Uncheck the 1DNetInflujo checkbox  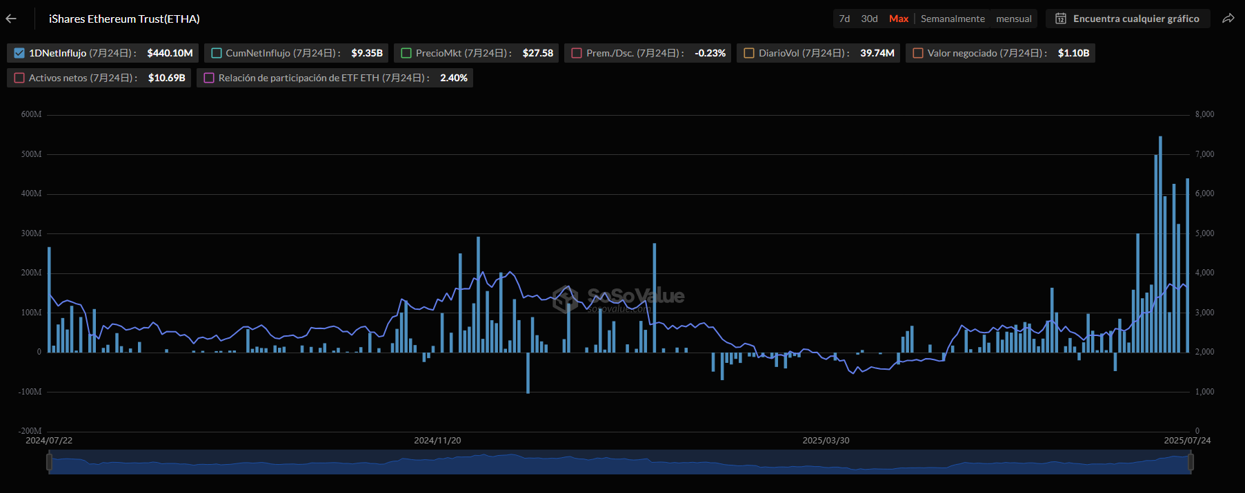(19, 53)
